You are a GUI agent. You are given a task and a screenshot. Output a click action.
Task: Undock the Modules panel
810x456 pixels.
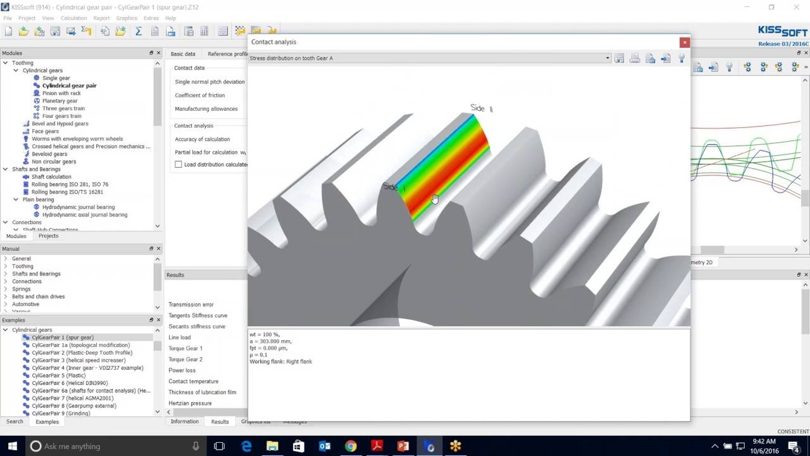click(151, 53)
